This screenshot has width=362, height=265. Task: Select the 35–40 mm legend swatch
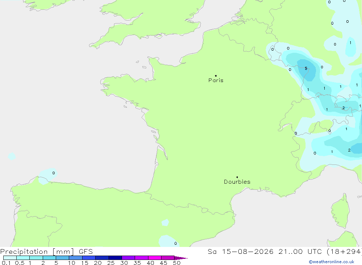pos(142,258)
